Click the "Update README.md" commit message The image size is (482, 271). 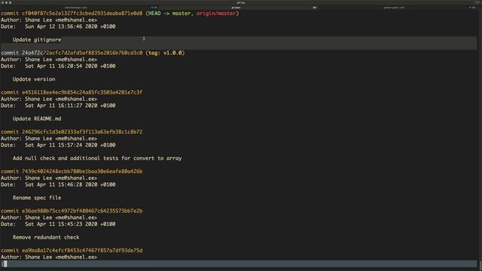[x=37, y=119]
